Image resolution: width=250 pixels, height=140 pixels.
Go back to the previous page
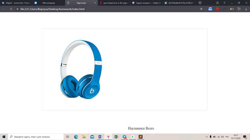(4, 9)
